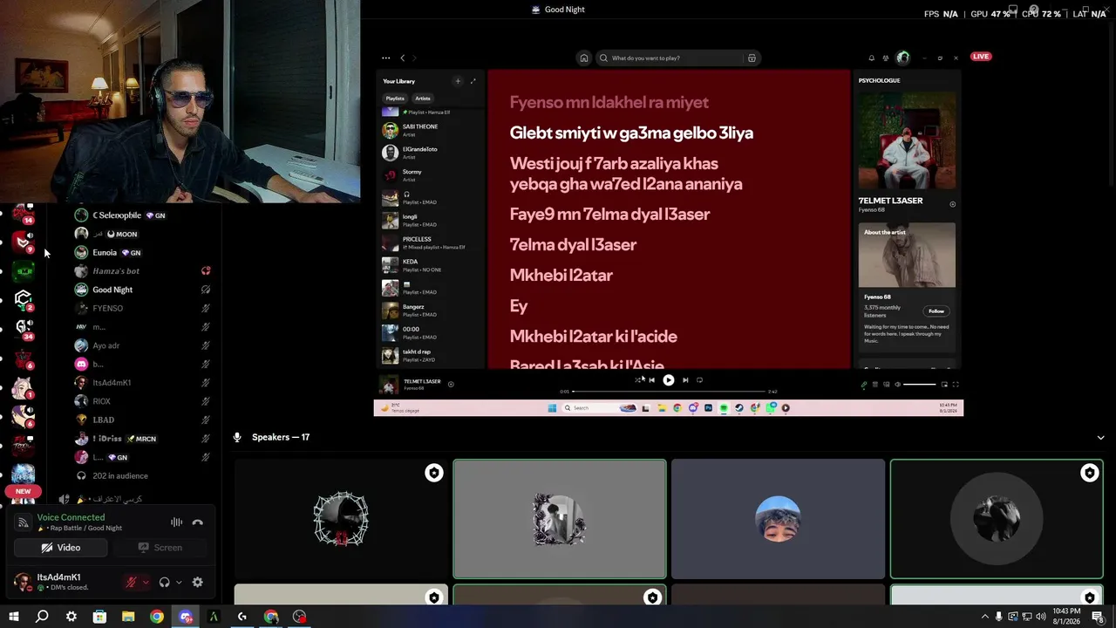Open Discord User Settings gear
This screenshot has width=1116, height=628.
[x=198, y=583]
